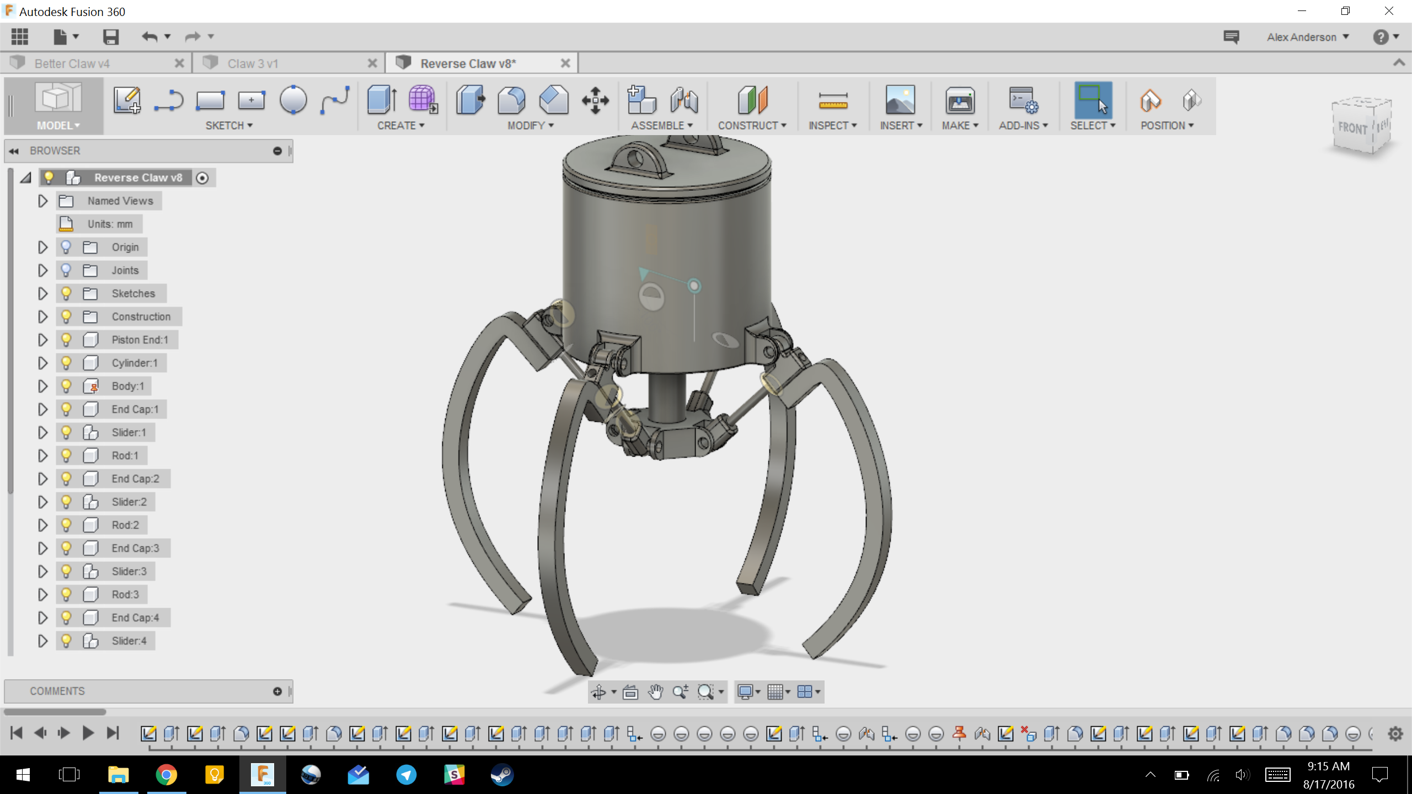Open the File menu dropdown
The width and height of the screenshot is (1412, 794).
[x=66, y=37]
